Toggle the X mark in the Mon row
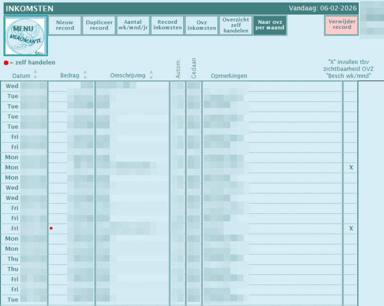The image size is (384, 306). [x=351, y=168]
